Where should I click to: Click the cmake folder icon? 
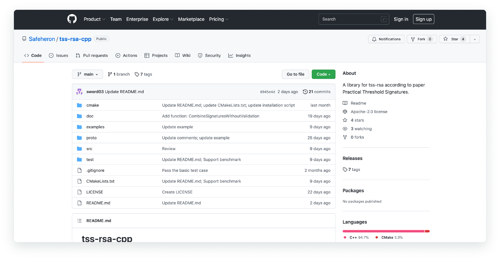(79, 105)
